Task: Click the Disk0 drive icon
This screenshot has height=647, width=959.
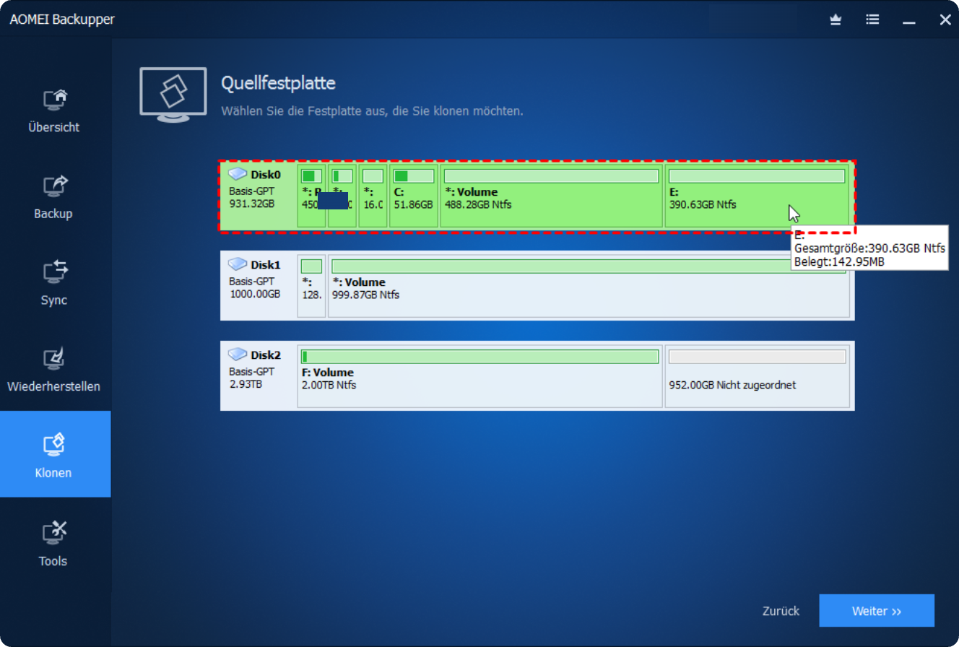Action: click(x=238, y=174)
